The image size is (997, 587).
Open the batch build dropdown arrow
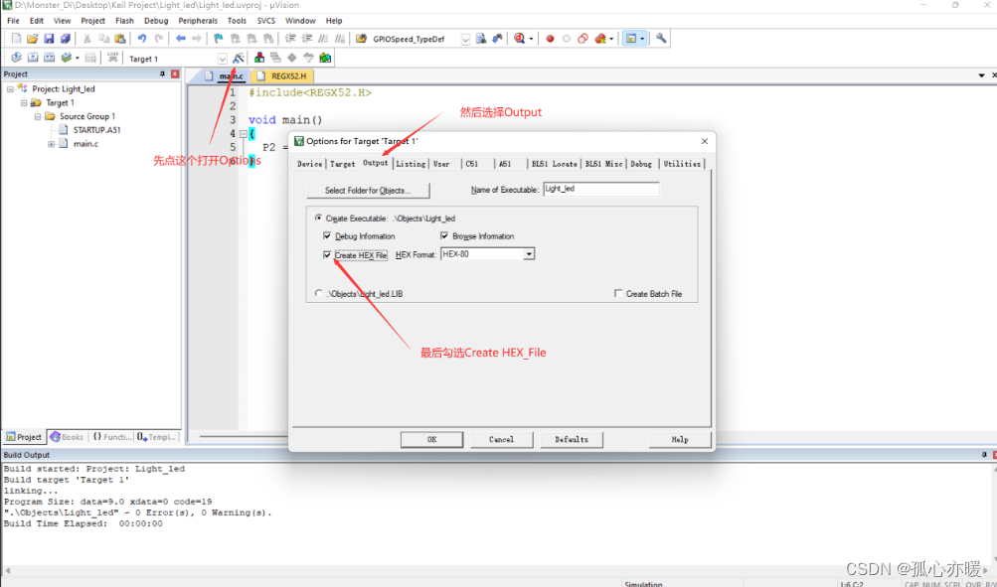click(77, 59)
